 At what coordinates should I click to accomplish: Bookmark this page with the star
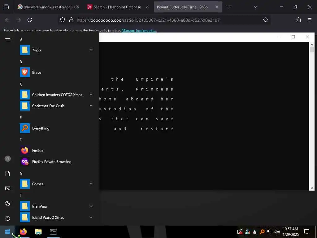(x=265, y=20)
